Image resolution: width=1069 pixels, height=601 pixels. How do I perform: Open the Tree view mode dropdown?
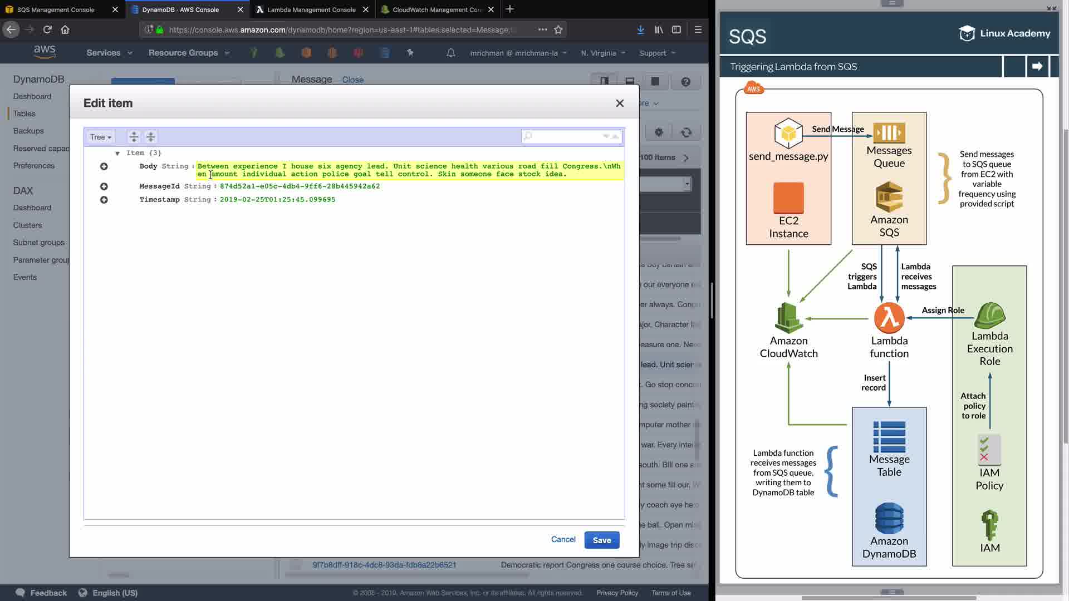[x=101, y=137]
